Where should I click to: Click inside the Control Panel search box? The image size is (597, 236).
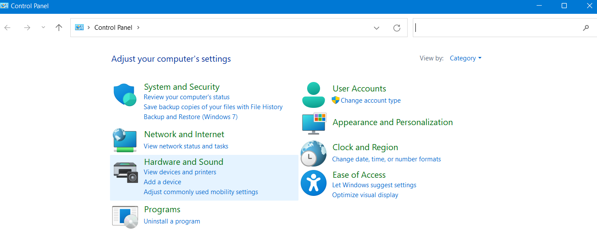[x=496, y=28]
